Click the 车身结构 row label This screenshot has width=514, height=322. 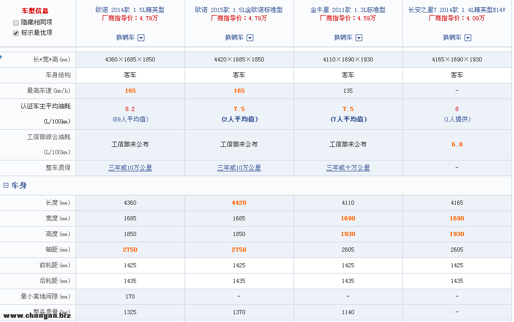click(58, 75)
